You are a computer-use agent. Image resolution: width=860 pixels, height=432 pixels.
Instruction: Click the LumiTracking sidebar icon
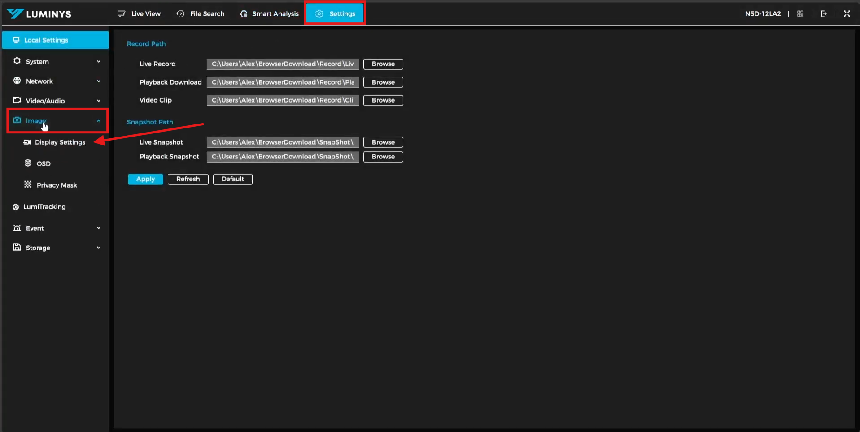tap(16, 207)
